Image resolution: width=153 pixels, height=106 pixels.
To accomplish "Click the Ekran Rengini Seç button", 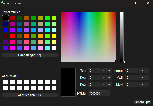I will 30,55.
